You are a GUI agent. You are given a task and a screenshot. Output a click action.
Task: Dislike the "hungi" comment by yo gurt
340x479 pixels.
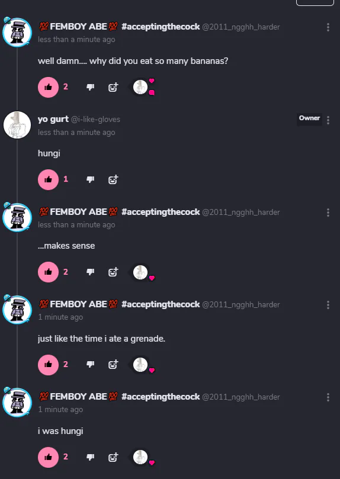coord(90,179)
